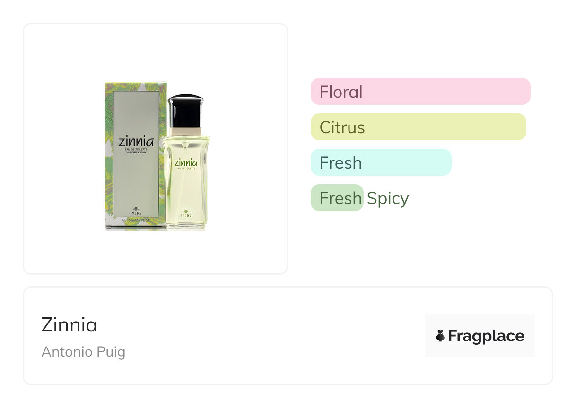
Task: Click the volume marking at the box bottom
Action: [136, 221]
